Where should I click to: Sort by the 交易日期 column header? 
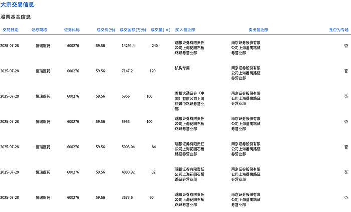coord(10,30)
